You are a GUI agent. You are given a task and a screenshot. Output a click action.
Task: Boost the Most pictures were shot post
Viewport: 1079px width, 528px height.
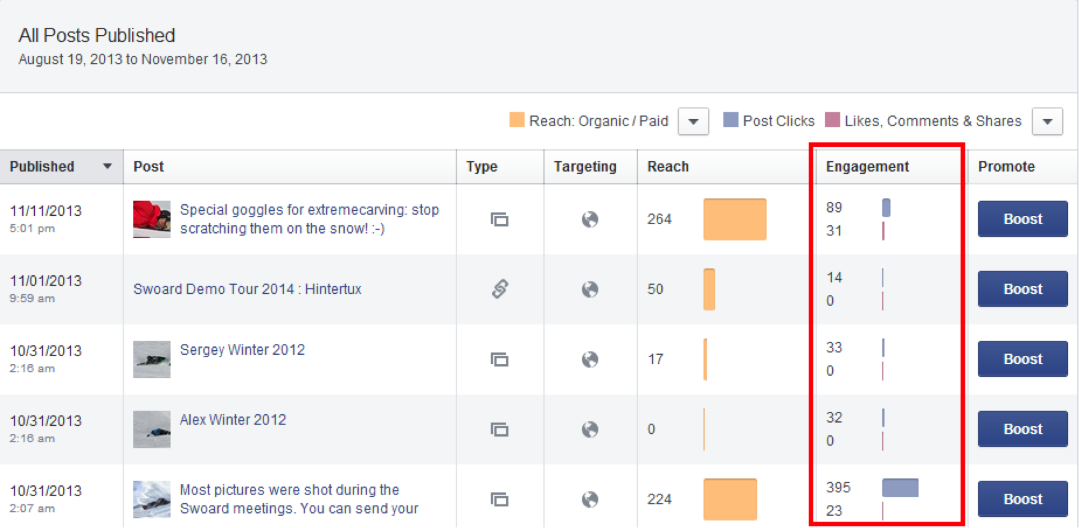tap(1023, 499)
